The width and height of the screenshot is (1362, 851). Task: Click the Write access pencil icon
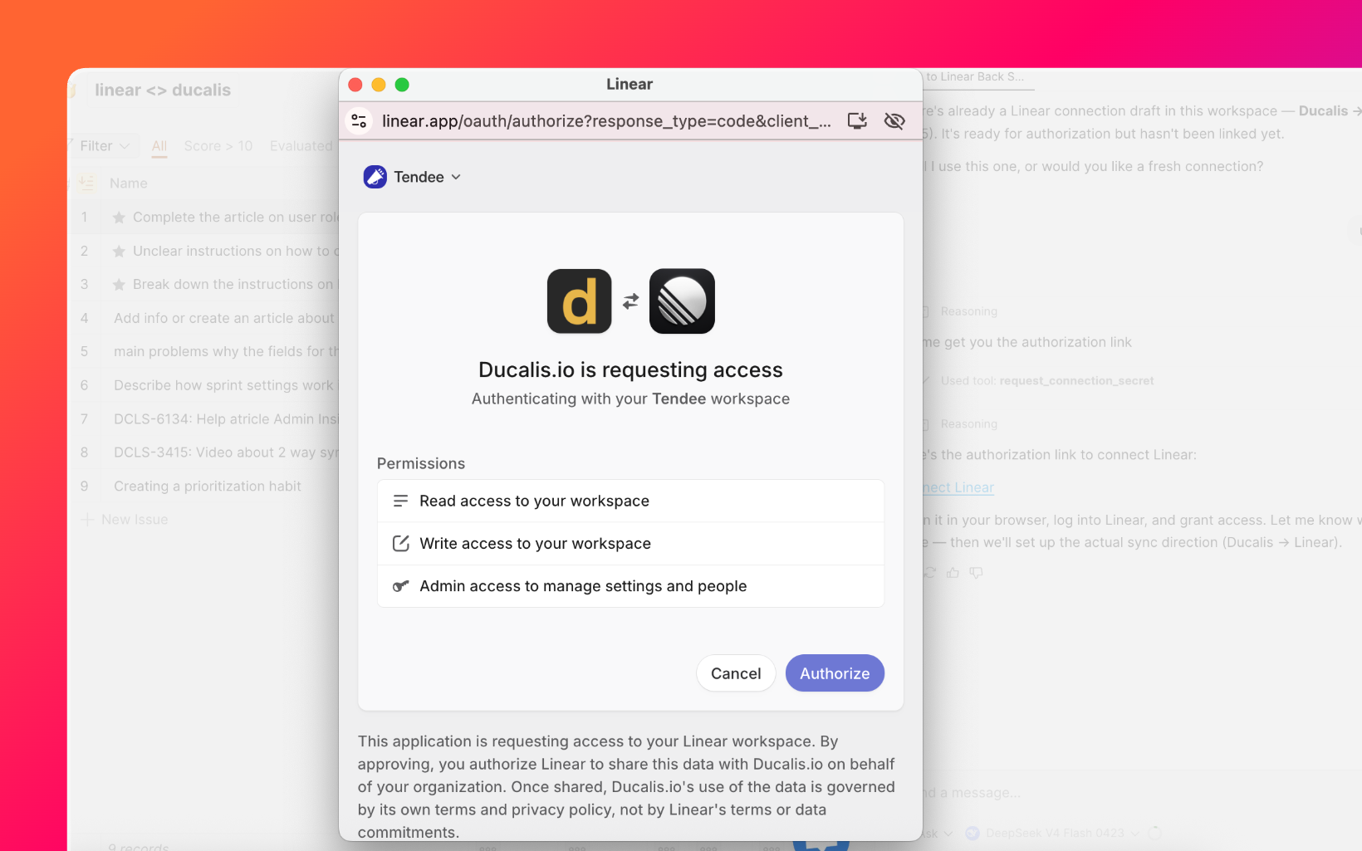tap(400, 544)
